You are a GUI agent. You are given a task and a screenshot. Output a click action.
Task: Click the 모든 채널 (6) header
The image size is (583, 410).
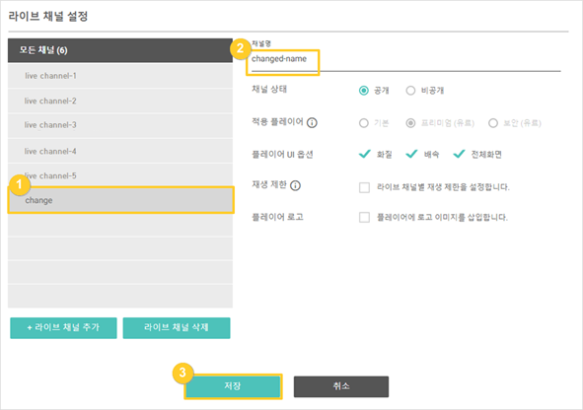click(120, 50)
